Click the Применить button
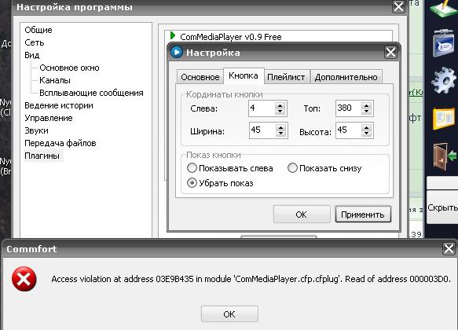458x330 pixels. tap(363, 214)
